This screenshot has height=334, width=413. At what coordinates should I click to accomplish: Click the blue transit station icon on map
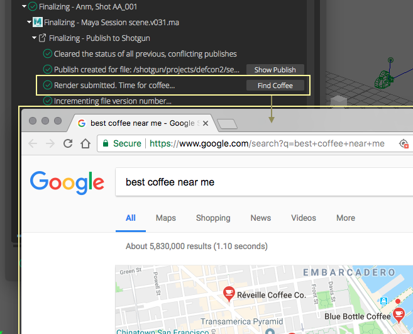[x=383, y=301]
